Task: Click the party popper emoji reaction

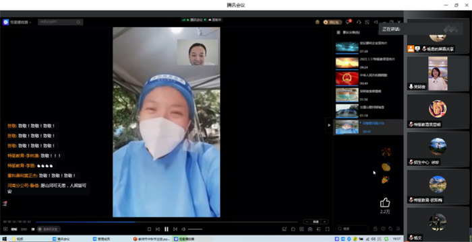Action: (x=385, y=179)
